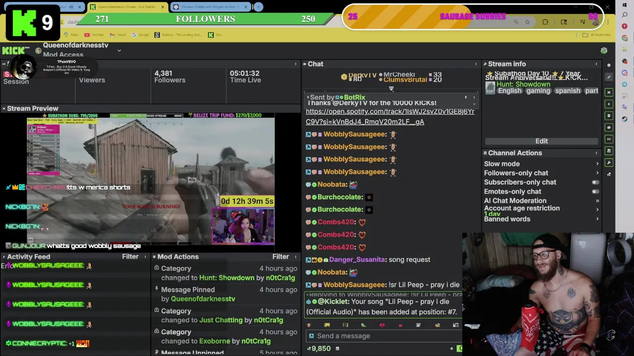This screenshot has width=634, height=356.
Task: Click Exoborne link in Mod Actions
Action: (x=214, y=341)
